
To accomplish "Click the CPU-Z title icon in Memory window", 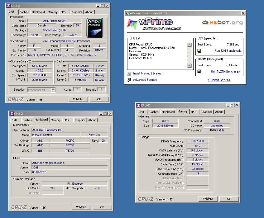I will point(138,106).
